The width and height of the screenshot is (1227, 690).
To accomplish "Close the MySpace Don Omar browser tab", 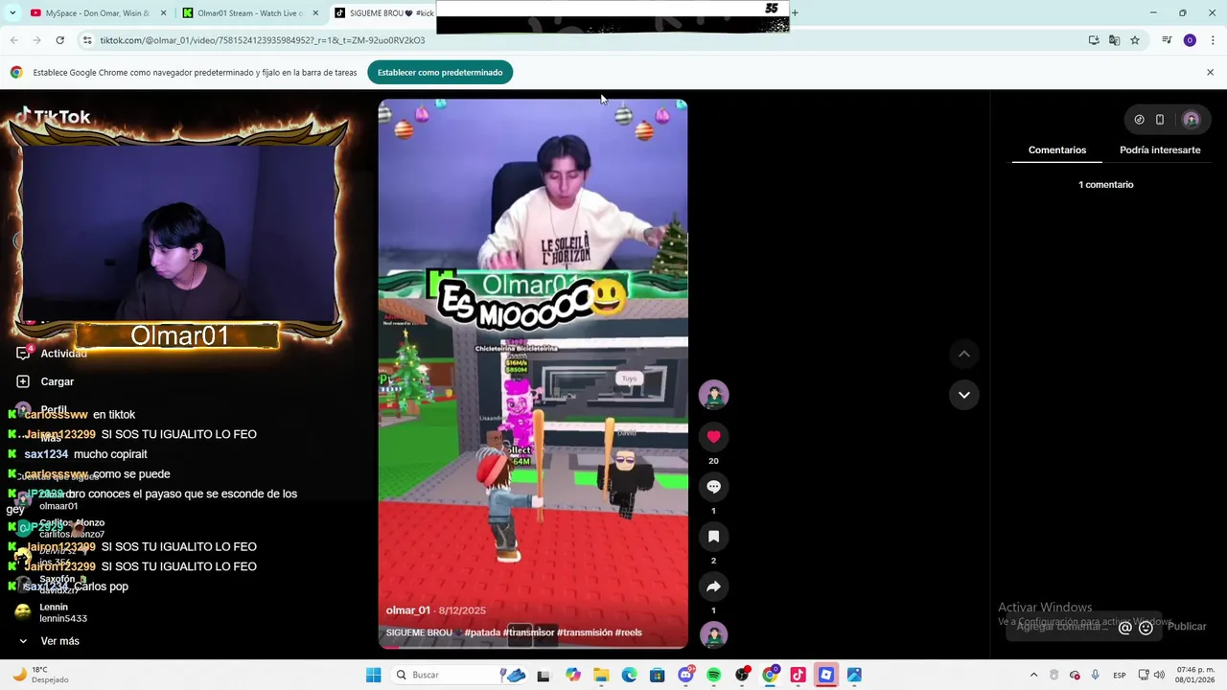I will tap(163, 12).
